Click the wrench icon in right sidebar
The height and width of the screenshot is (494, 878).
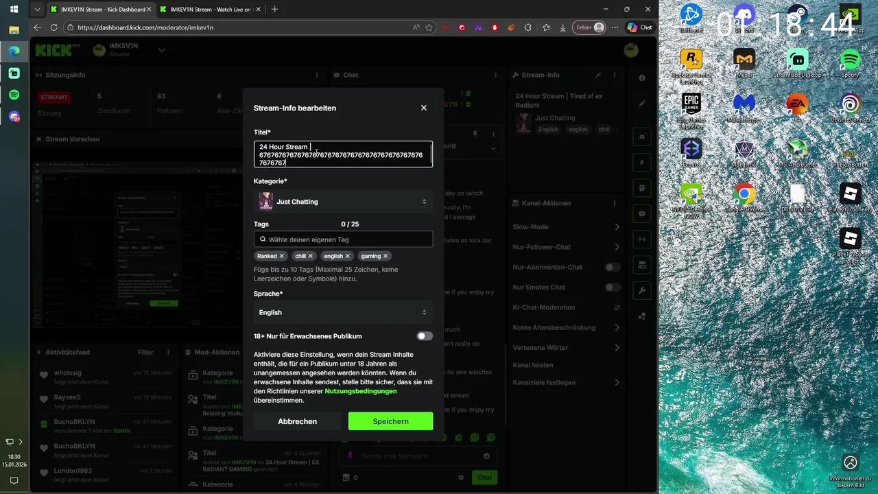(x=642, y=290)
